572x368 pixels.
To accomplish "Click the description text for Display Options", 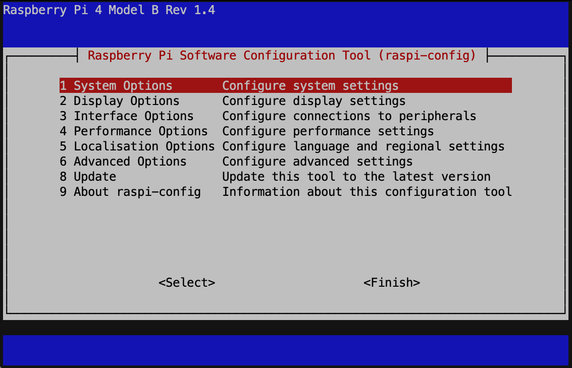I will [x=314, y=100].
